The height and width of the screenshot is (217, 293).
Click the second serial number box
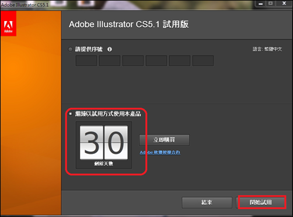(110, 61)
